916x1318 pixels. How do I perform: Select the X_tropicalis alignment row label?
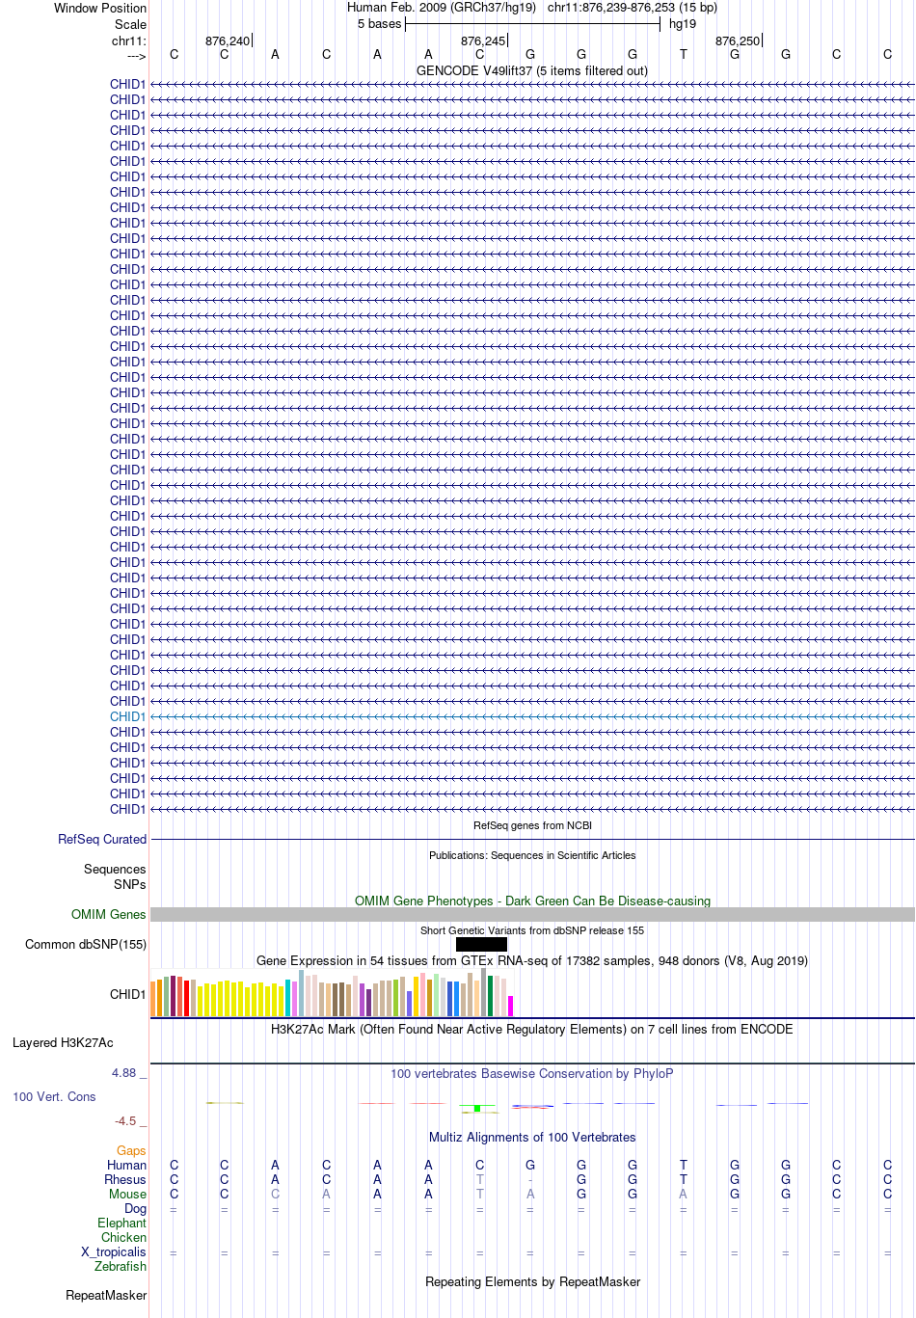coord(114,1251)
